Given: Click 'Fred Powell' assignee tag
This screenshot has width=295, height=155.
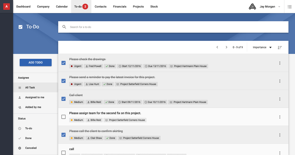Looking at the screenshot, I should (93, 66).
